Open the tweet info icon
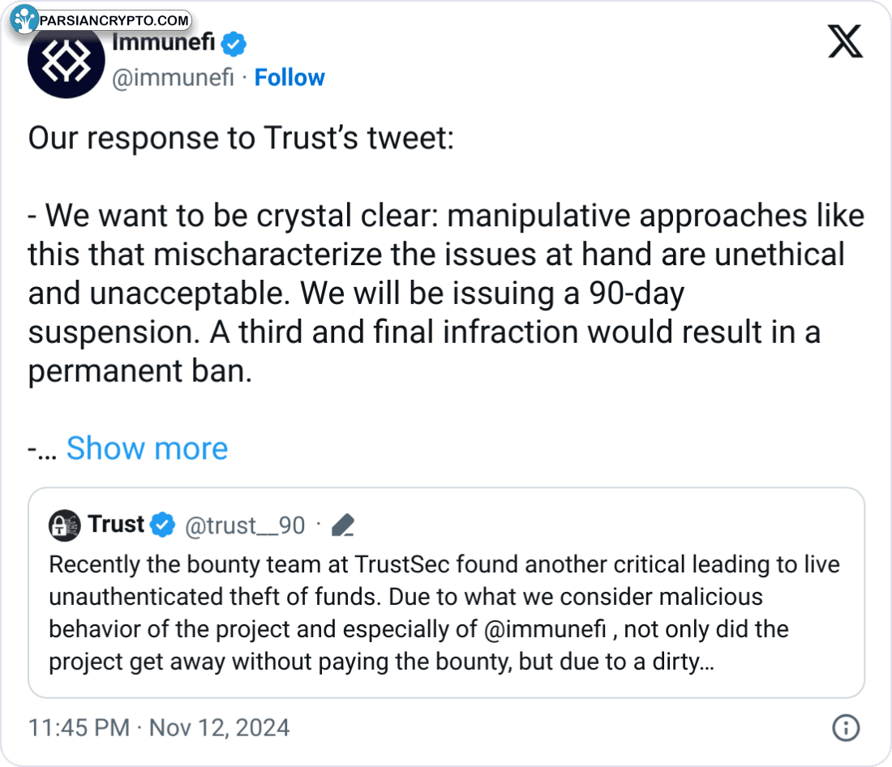 [x=846, y=726]
